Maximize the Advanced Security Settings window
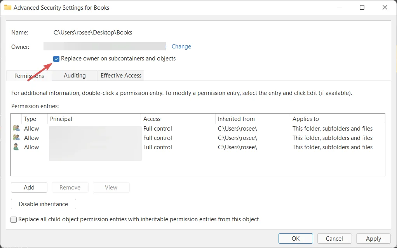The height and width of the screenshot is (248, 397). 362,7
